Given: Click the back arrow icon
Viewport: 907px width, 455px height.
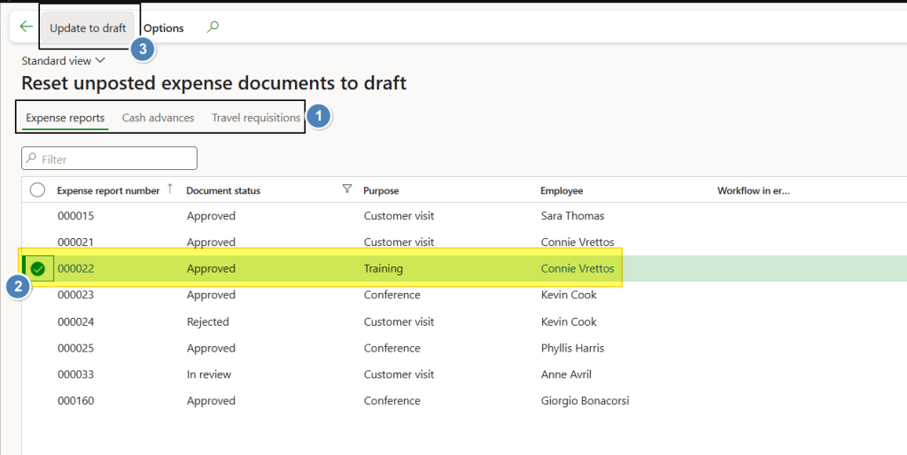Looking at the screenshot, I should pos(26,27).
